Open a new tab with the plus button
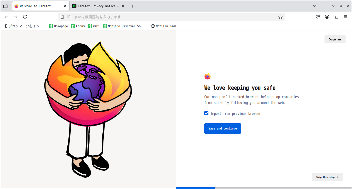The width and height of the screenshot is (352, 189). click(x=133, y=6)
